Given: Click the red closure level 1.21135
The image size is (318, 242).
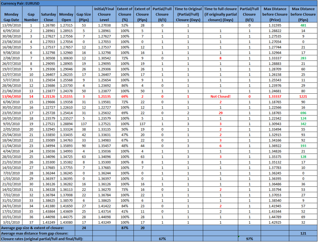Looking at the screenshot, I should point(104,96).
